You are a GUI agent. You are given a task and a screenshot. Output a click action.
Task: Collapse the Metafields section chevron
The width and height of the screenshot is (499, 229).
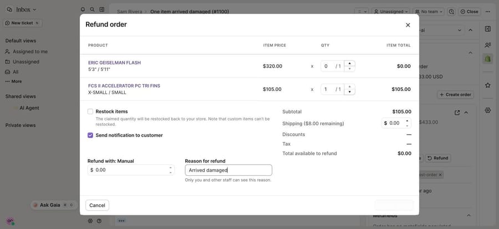(x=469, y=215)
